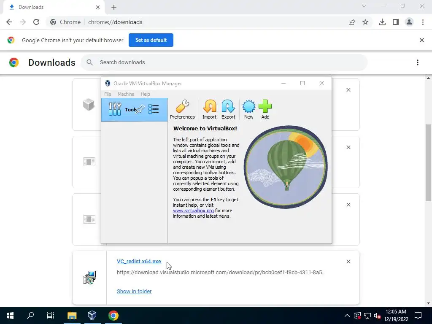Open the VC_redist.x64.exe download link
432x324 pixels.
139,262
